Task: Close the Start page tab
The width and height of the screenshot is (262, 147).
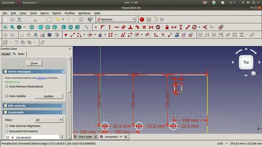Action: pyautogui.click(x=95, y=137)
